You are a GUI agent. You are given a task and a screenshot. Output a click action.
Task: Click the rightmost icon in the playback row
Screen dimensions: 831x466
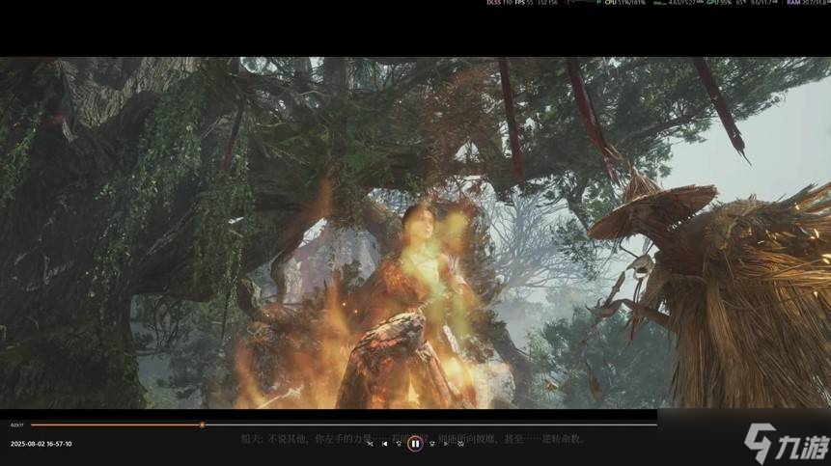tap(460, 444)
